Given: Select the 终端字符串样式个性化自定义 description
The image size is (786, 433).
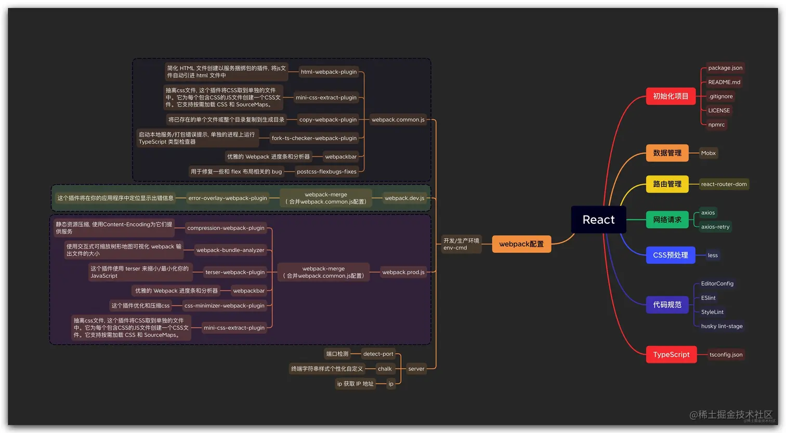Looking at the screenshot, I should pyautogui.click(x=327, y=369).
